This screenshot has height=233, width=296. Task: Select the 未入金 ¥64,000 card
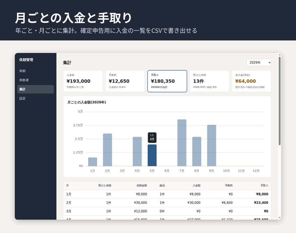[x=251, y=81]
